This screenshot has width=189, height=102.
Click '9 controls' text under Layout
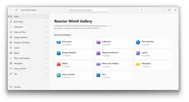145,56
